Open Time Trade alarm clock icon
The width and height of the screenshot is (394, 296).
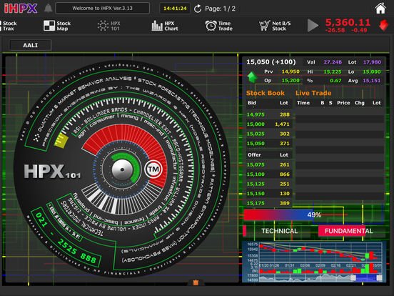click(x=211, y=26)
